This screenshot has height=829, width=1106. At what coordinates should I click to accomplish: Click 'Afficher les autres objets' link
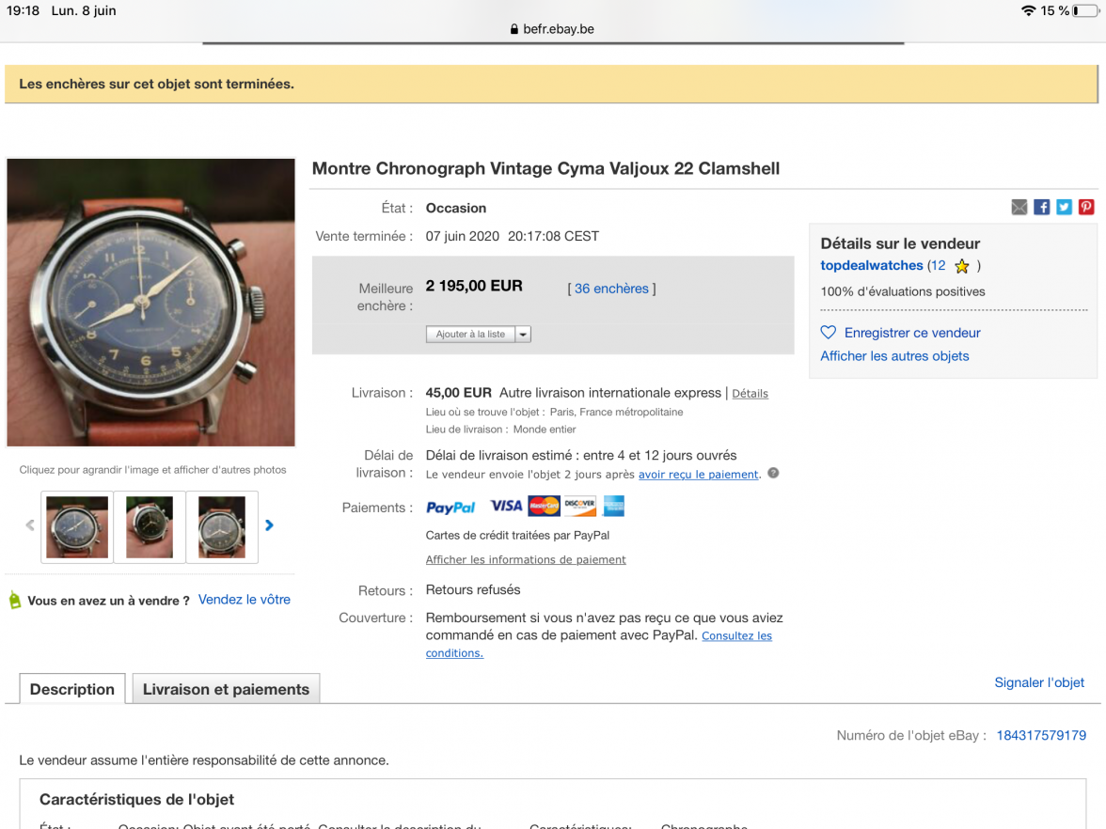pyautogui.click(x=894, y=356)
